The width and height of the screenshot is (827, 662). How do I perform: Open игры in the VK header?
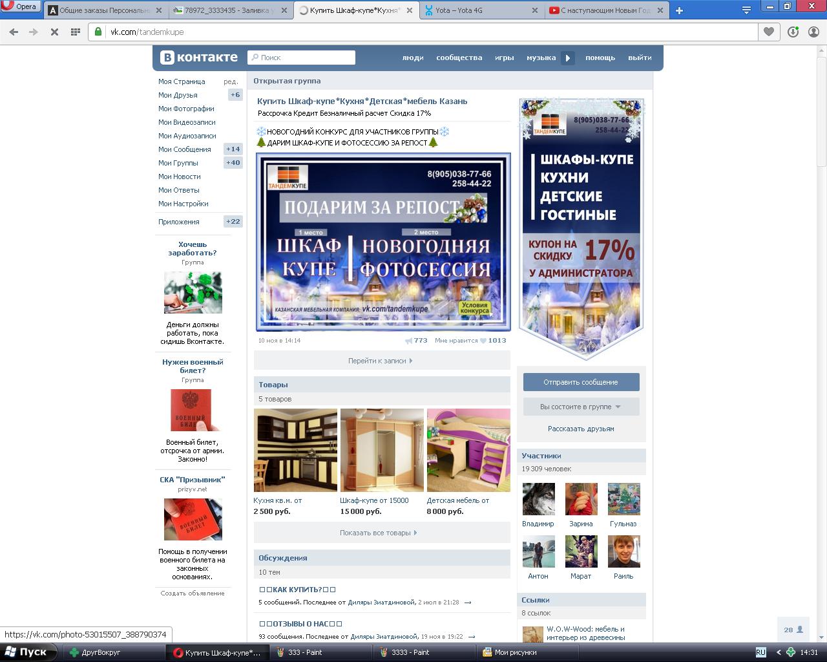click(505, 58)
